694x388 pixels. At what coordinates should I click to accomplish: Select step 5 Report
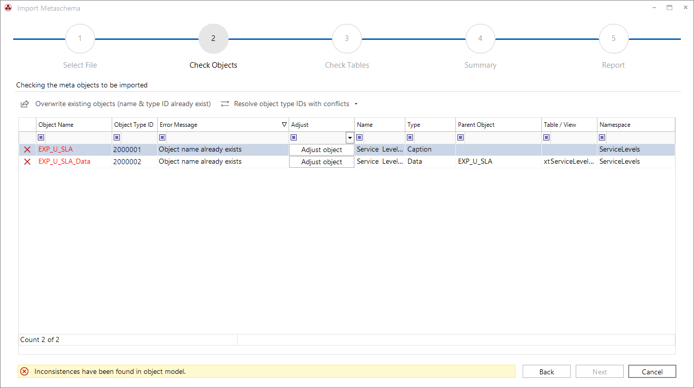pyautogui.click(x=614, y=38)
